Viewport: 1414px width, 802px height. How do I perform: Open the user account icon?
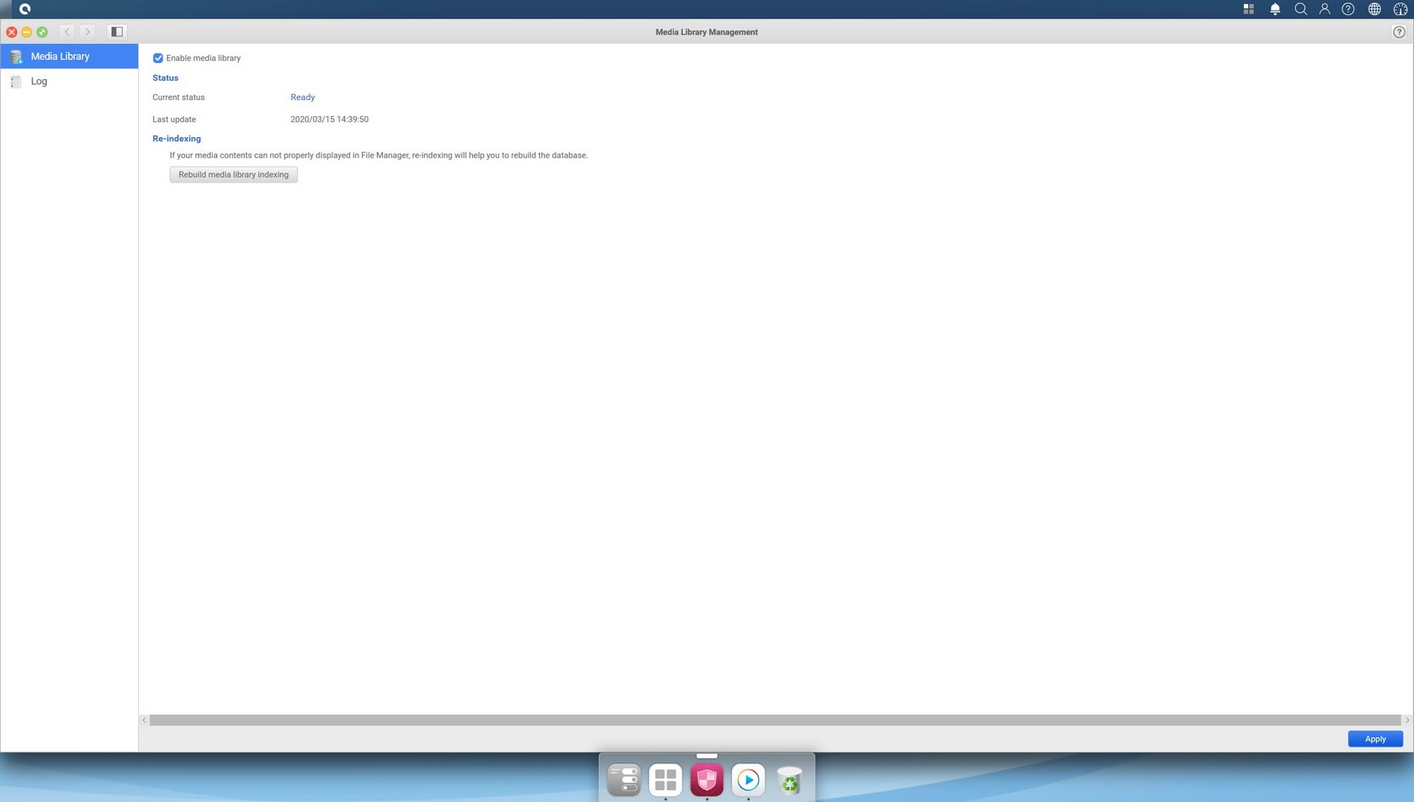(1324, 9)
